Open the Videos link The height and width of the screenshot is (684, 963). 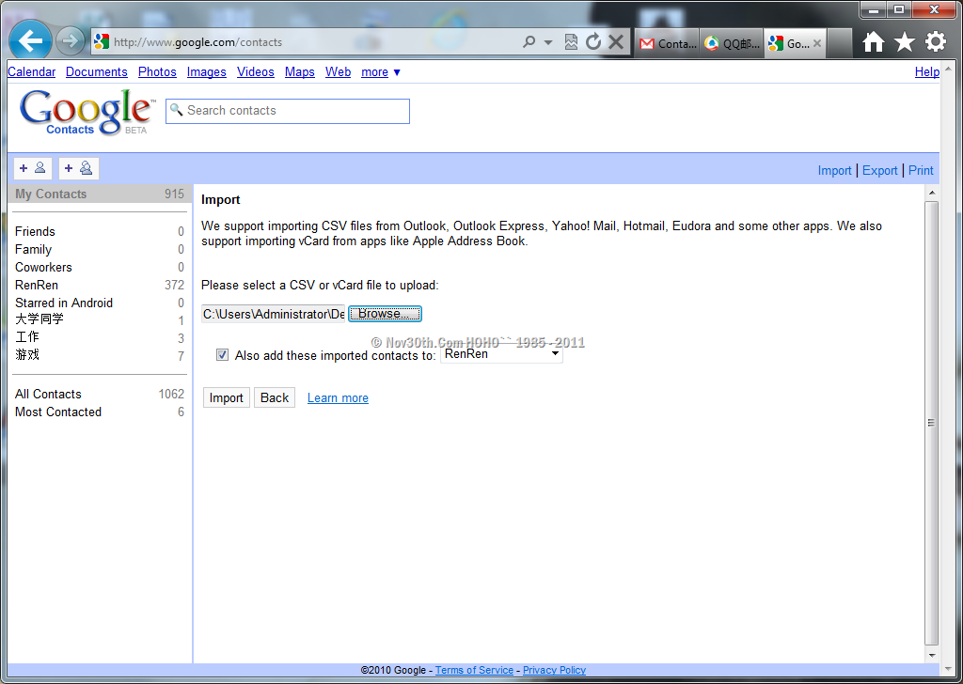click(x=256, y=71)
